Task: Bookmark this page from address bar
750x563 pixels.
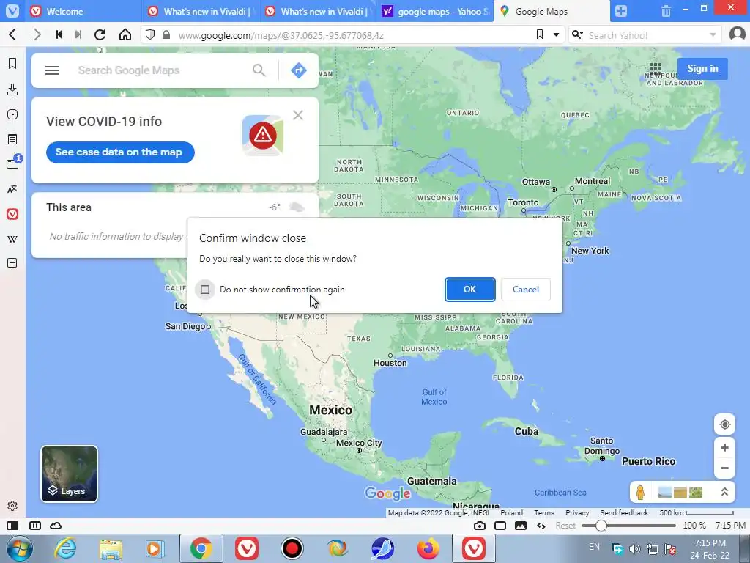Action: pos(540,34)
